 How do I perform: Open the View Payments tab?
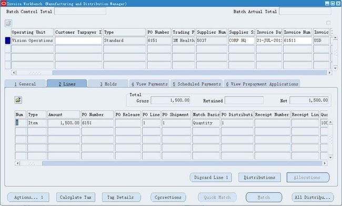point(149,84)
